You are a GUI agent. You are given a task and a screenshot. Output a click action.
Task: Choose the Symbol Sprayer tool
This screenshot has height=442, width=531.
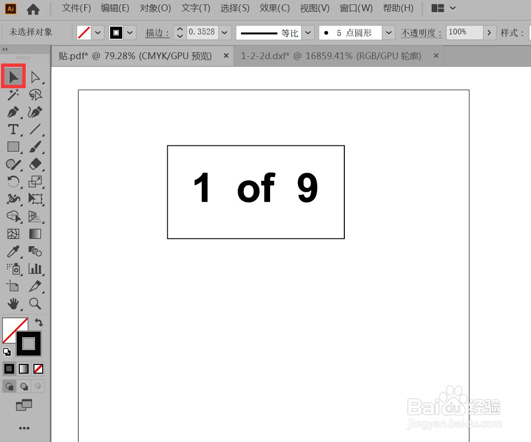click(14, 269)
